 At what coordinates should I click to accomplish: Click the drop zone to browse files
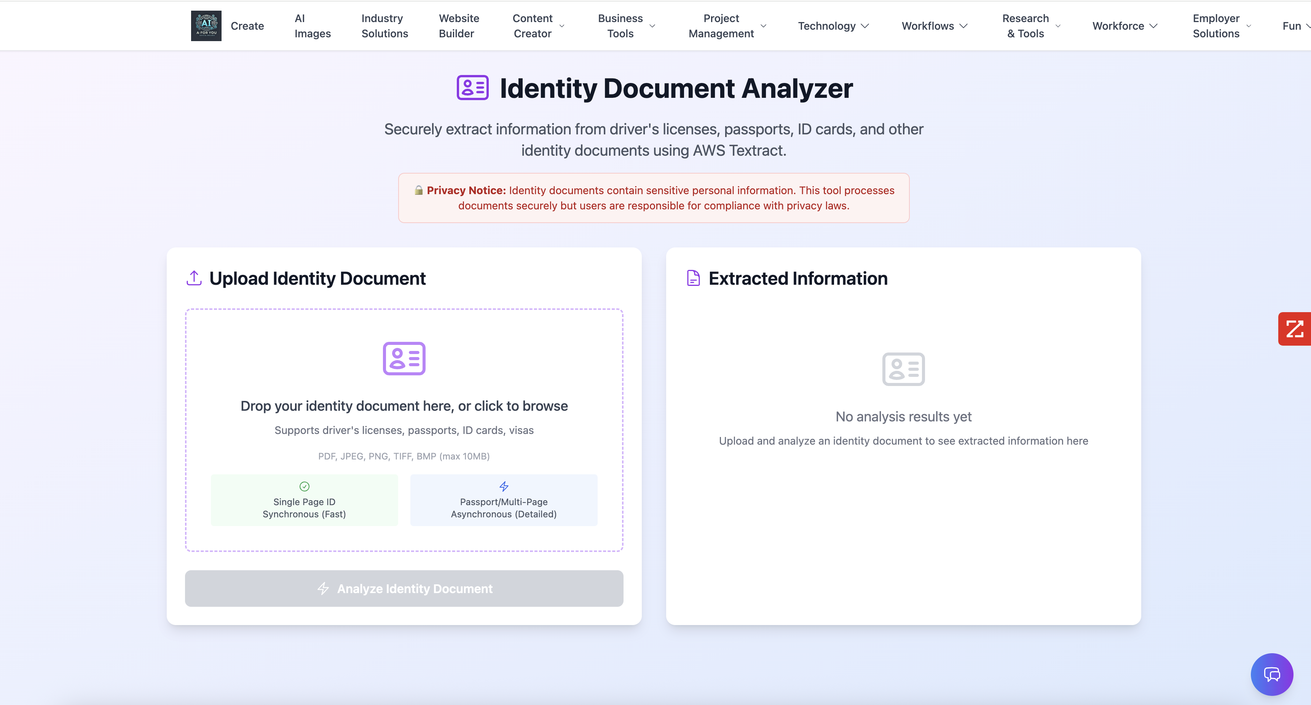(x=404, y=406)
